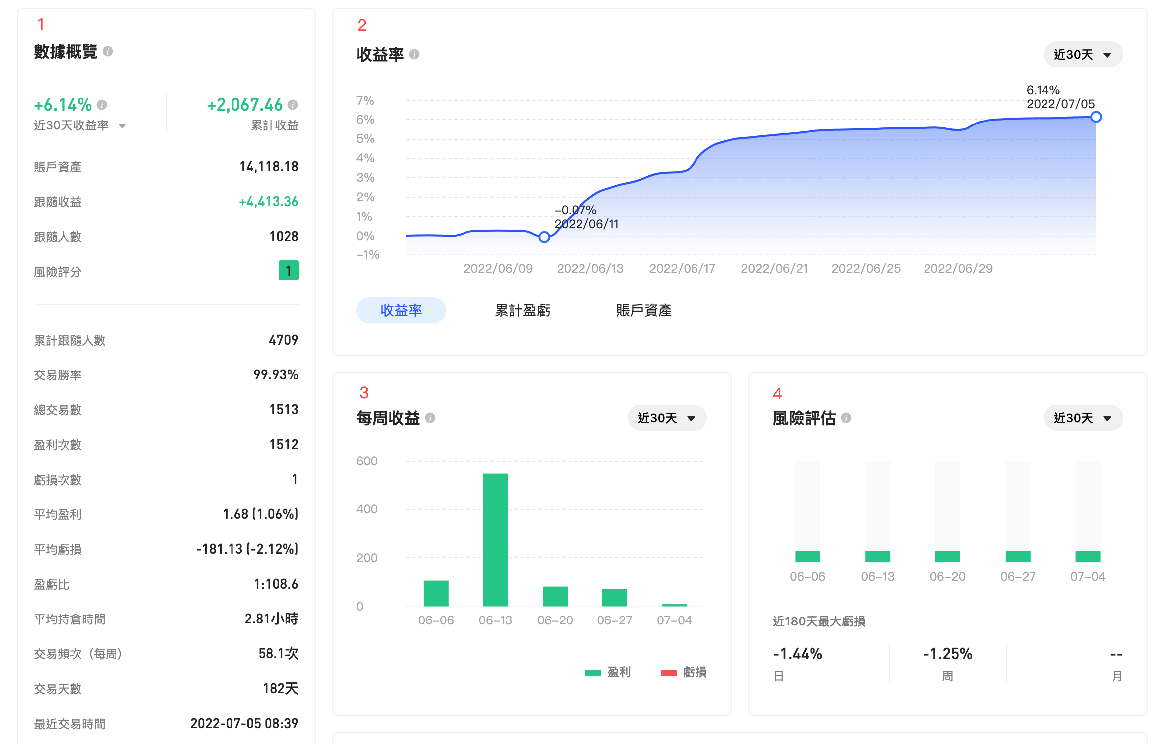Select the 收益率 chart tab
The image size is (1160, 744).
[x=401, y=310]
